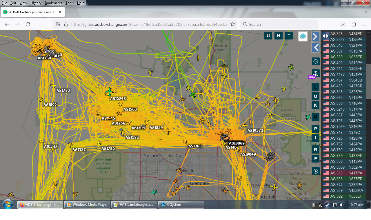Select ASI359 row in aircraft list
371x220 pixels.
click(x=344, y=57)
